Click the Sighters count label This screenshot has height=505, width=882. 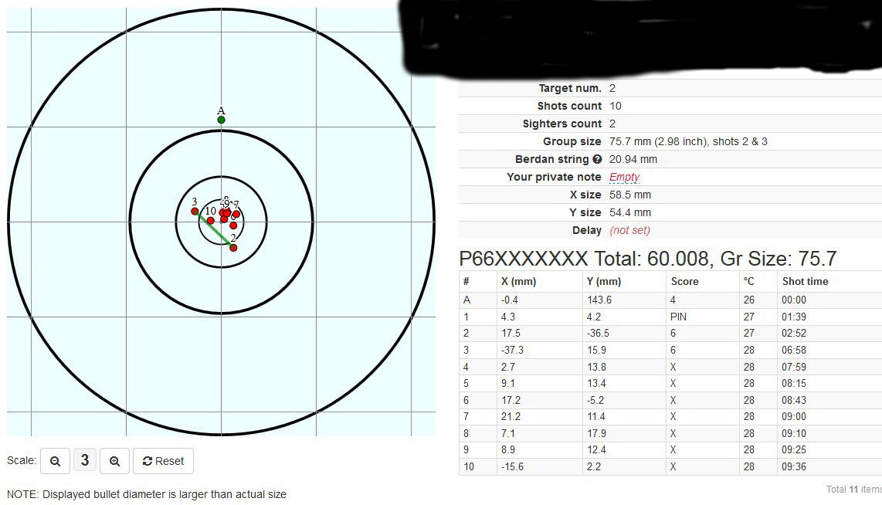tap(562, 124)
